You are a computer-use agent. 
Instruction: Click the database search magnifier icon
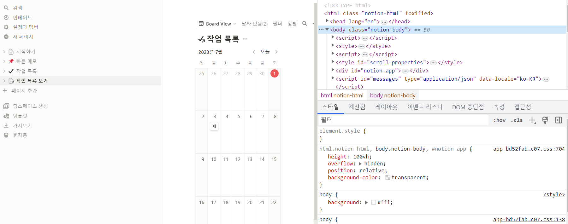tap(305, 24)
